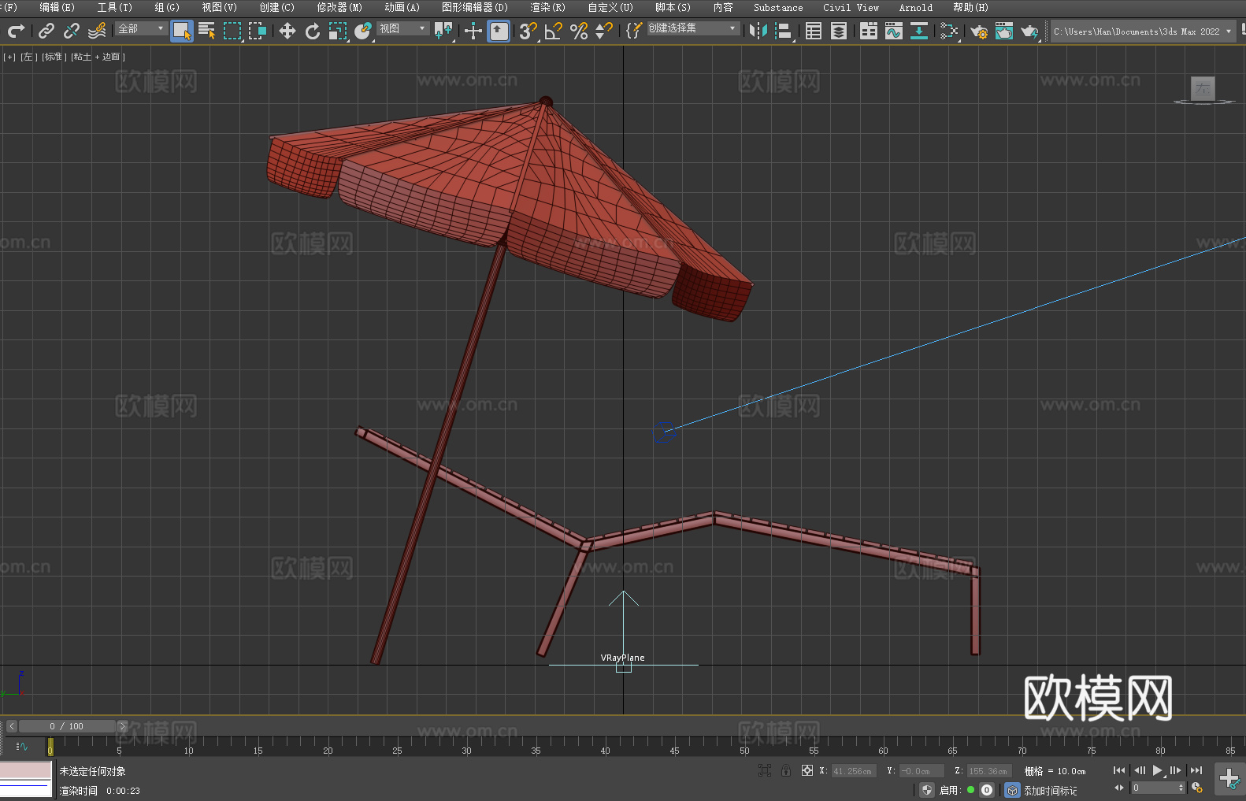Click the ViewCube 左 face
Screen dimensions: 1246x801
click(x=1203, y=88)
